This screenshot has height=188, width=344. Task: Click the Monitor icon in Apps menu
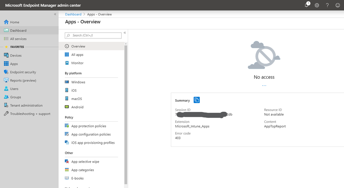[x=67, y=63]
